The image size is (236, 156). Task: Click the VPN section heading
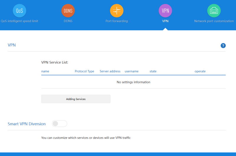tap(12, 45)
